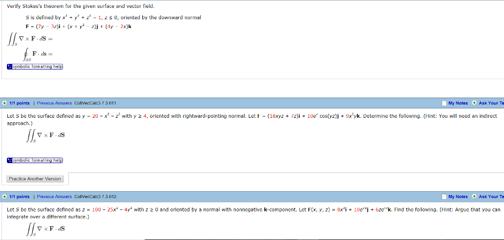This screenshot has width=504, height=240.
Task: Click the '1/1 points' label for 7.3.012
Action: (19, 197)
